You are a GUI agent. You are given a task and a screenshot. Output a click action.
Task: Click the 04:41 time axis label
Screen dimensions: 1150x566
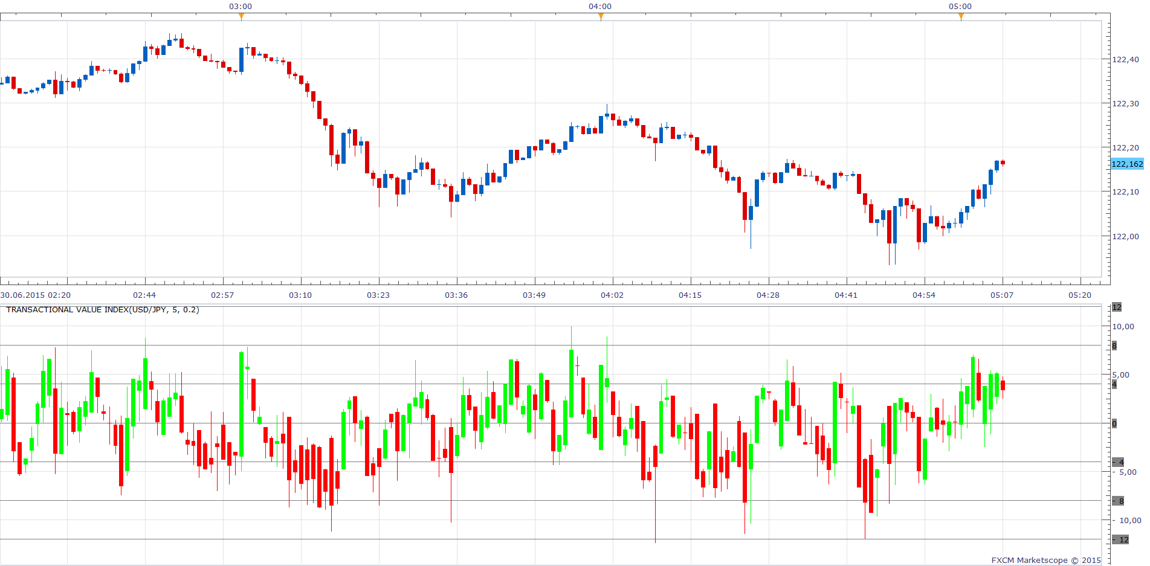[x=846, y=295]
